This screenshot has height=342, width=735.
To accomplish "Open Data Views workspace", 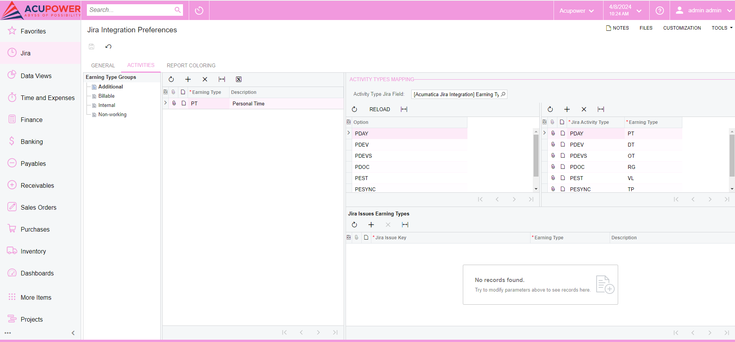I will (x=40, y=76).
